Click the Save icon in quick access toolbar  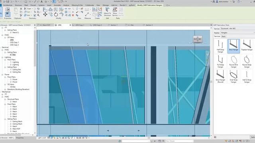[8, 2]
